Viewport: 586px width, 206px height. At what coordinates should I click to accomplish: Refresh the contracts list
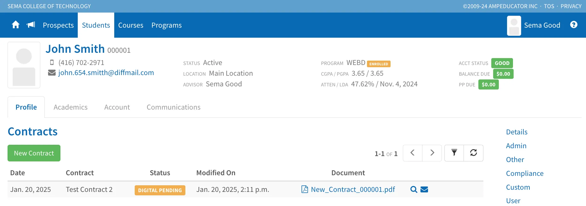point(474,153)
